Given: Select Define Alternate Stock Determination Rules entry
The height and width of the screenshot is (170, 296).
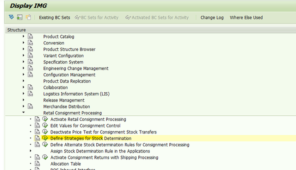Looking at the screenshot, I should point(120,145).
